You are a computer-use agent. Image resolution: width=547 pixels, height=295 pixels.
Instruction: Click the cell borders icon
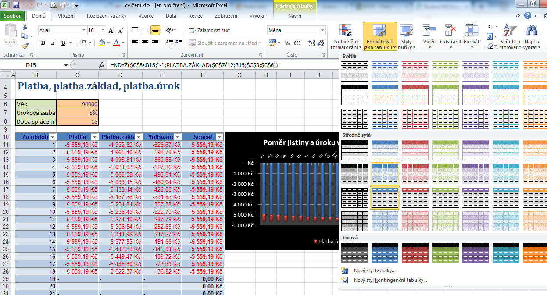point(83,43)
